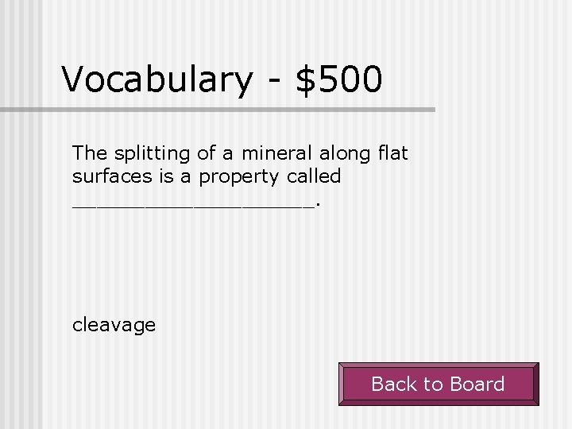The image size is (572, 429).
Task: Click the darker striped band along the left edge
Action: (x=21, y=214)
